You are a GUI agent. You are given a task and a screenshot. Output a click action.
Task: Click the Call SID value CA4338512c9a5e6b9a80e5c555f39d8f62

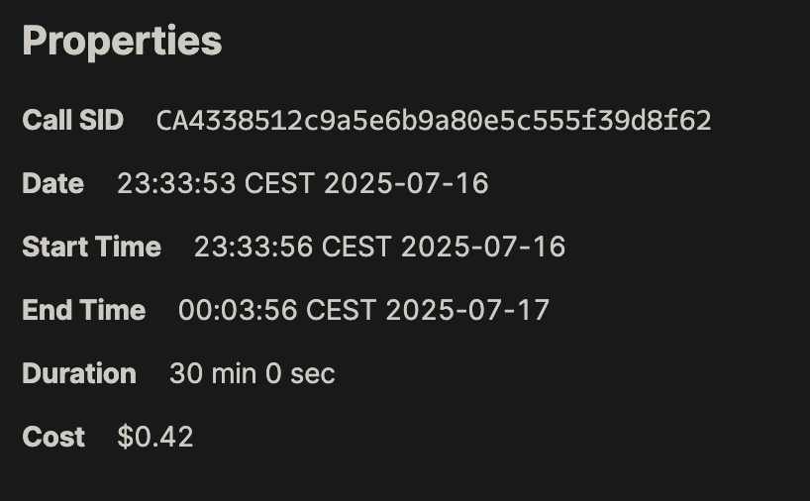point(434,121)
